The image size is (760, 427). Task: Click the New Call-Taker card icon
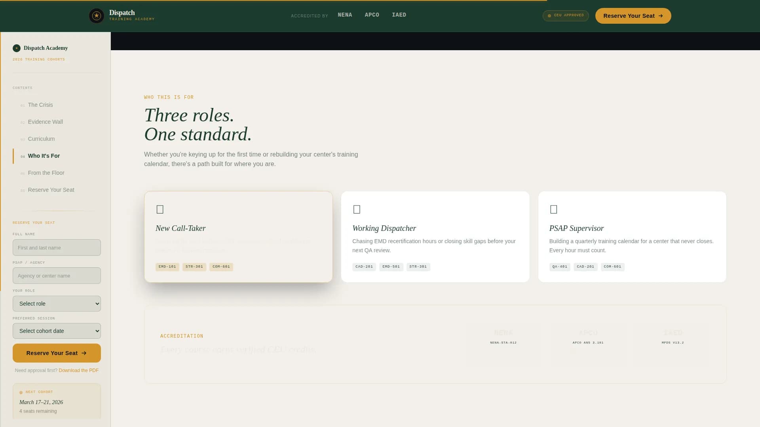click(x=160, y=209)
